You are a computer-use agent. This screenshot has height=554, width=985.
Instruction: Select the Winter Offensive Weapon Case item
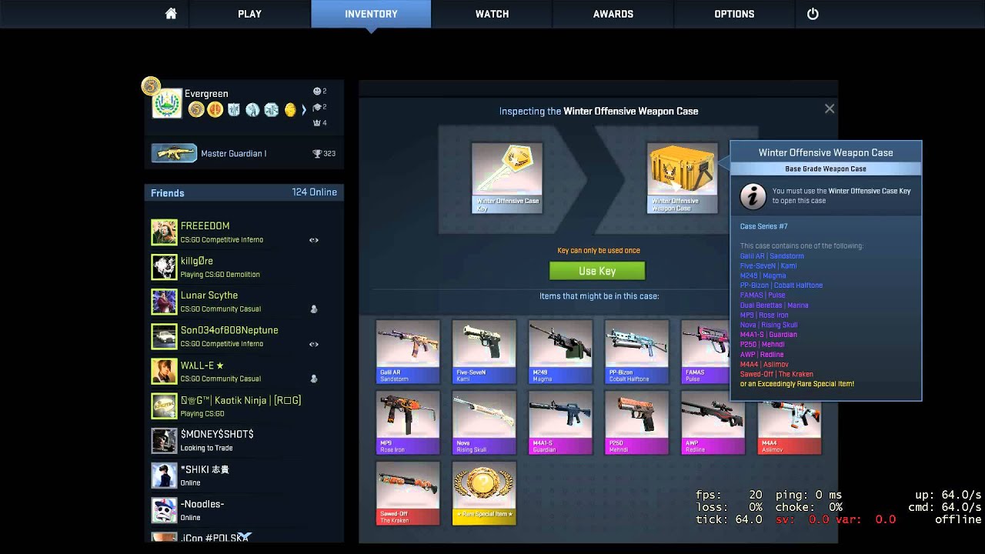(682, 178)
